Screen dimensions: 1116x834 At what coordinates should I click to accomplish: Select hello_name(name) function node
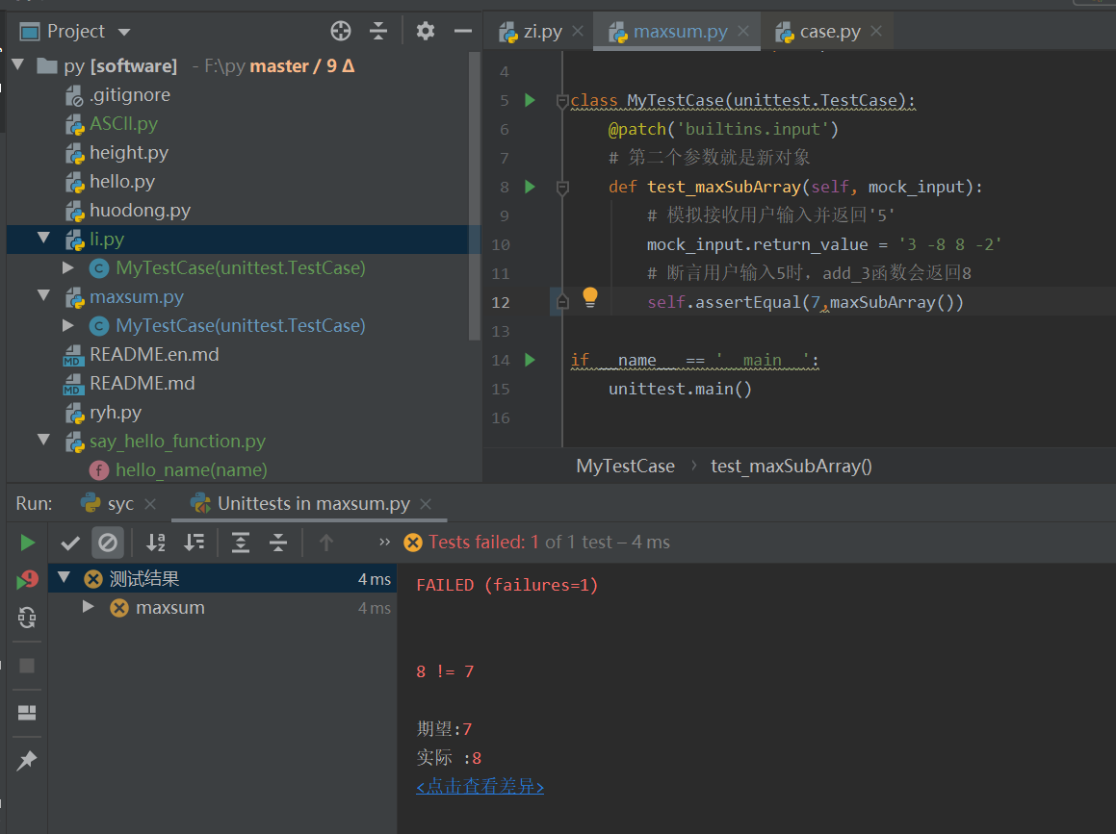pyautogui.click(x=191, y=470)
